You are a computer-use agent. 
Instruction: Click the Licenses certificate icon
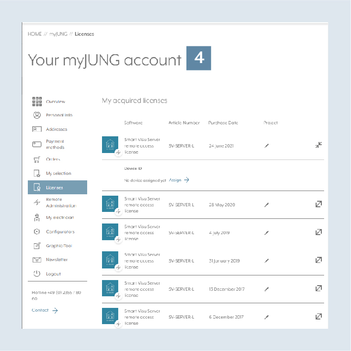pyautogui.click(x=37, y=187)
